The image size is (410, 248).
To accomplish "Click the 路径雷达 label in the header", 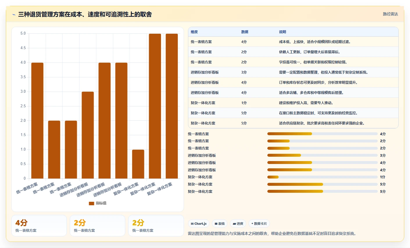I will [390, 14].
